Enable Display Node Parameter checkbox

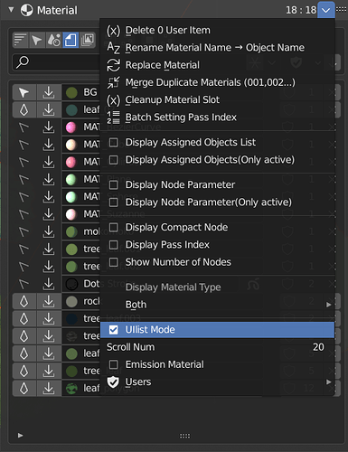[114, 184]
